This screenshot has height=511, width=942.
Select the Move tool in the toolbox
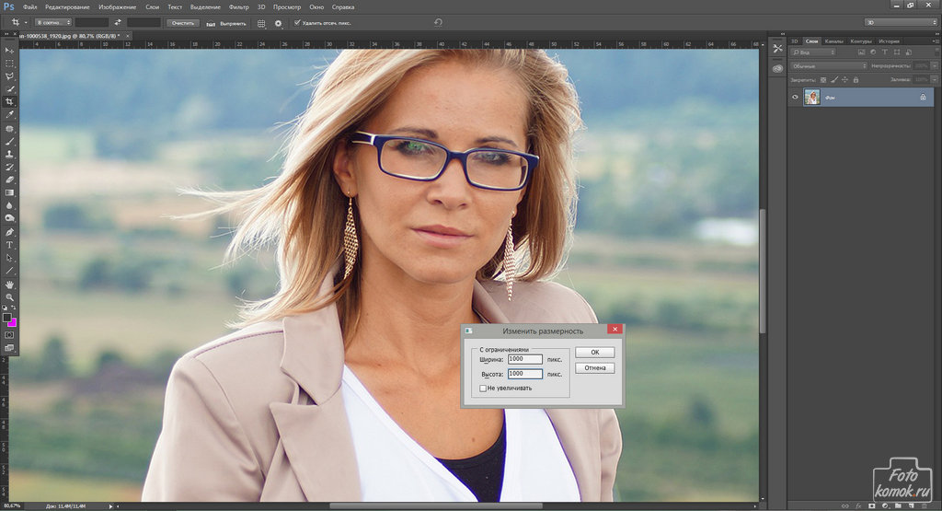click(x=10, y=50)
